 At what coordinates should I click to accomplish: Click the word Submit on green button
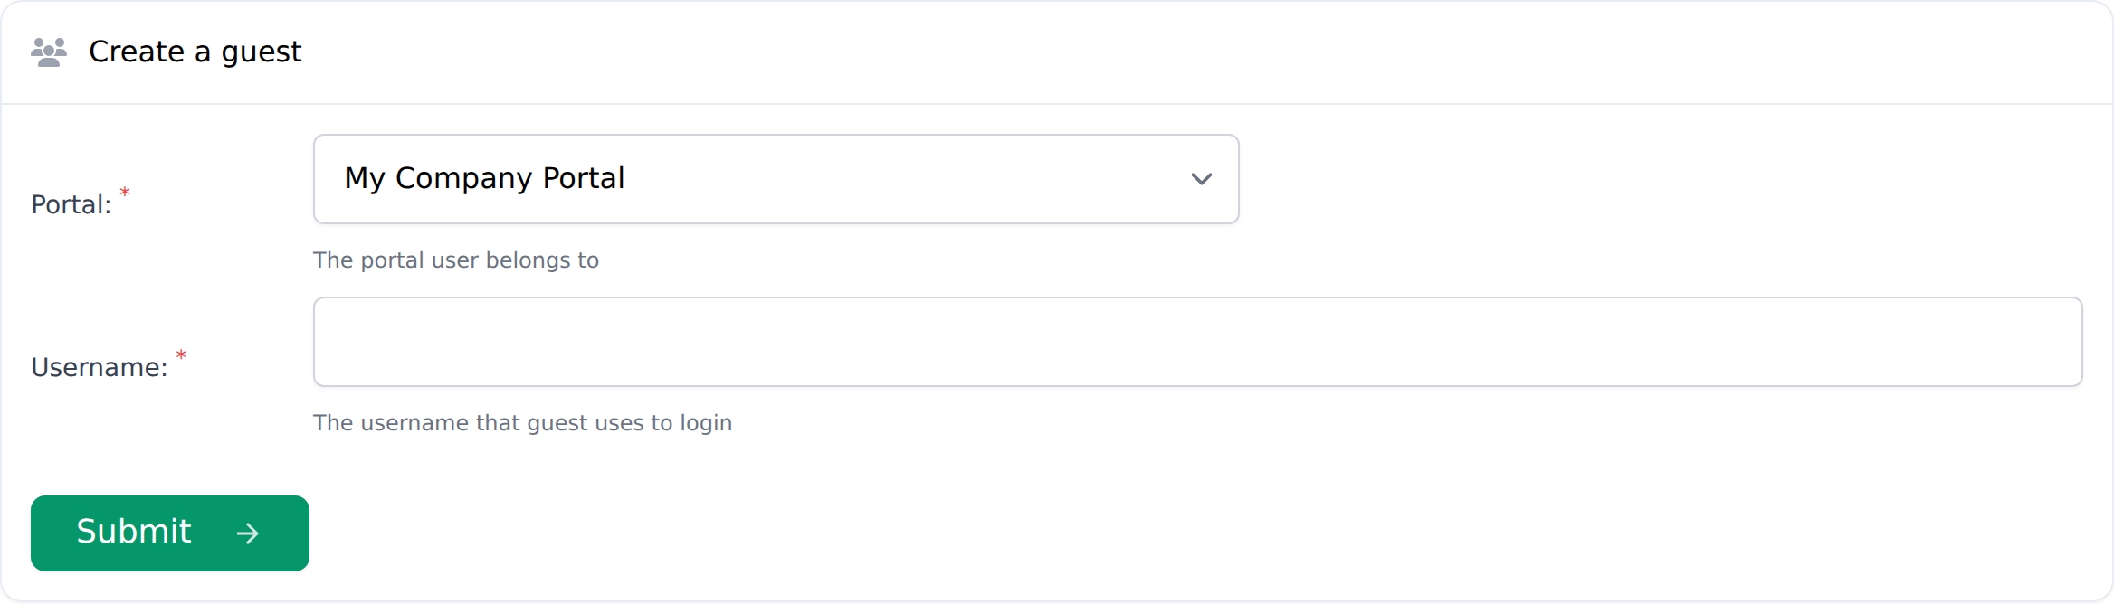pos(134,532)
